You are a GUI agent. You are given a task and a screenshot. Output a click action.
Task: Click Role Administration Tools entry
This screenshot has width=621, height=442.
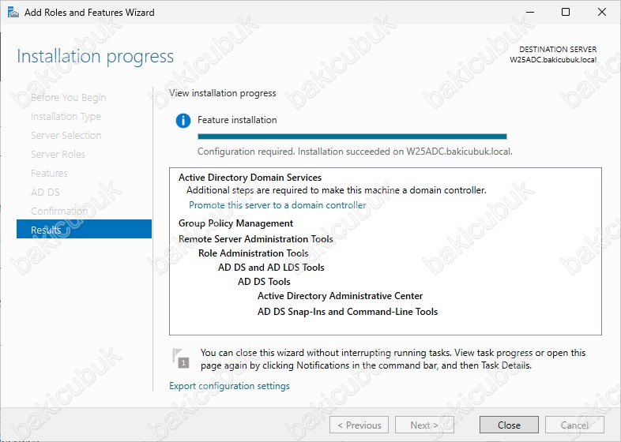[x=253, y=253]
